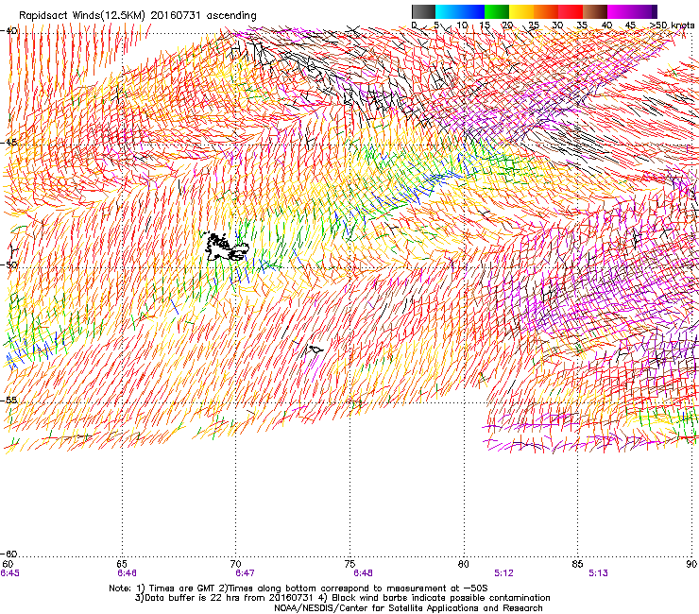Click the '75' longitude axis label
This screenshot has width=699, height=614.
(349, 564)
